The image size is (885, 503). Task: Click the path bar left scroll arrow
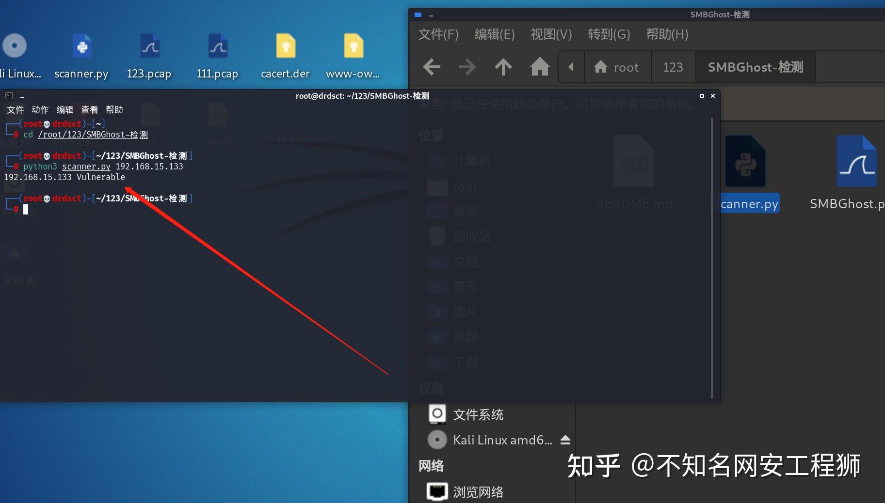click(x=571, y=67)
